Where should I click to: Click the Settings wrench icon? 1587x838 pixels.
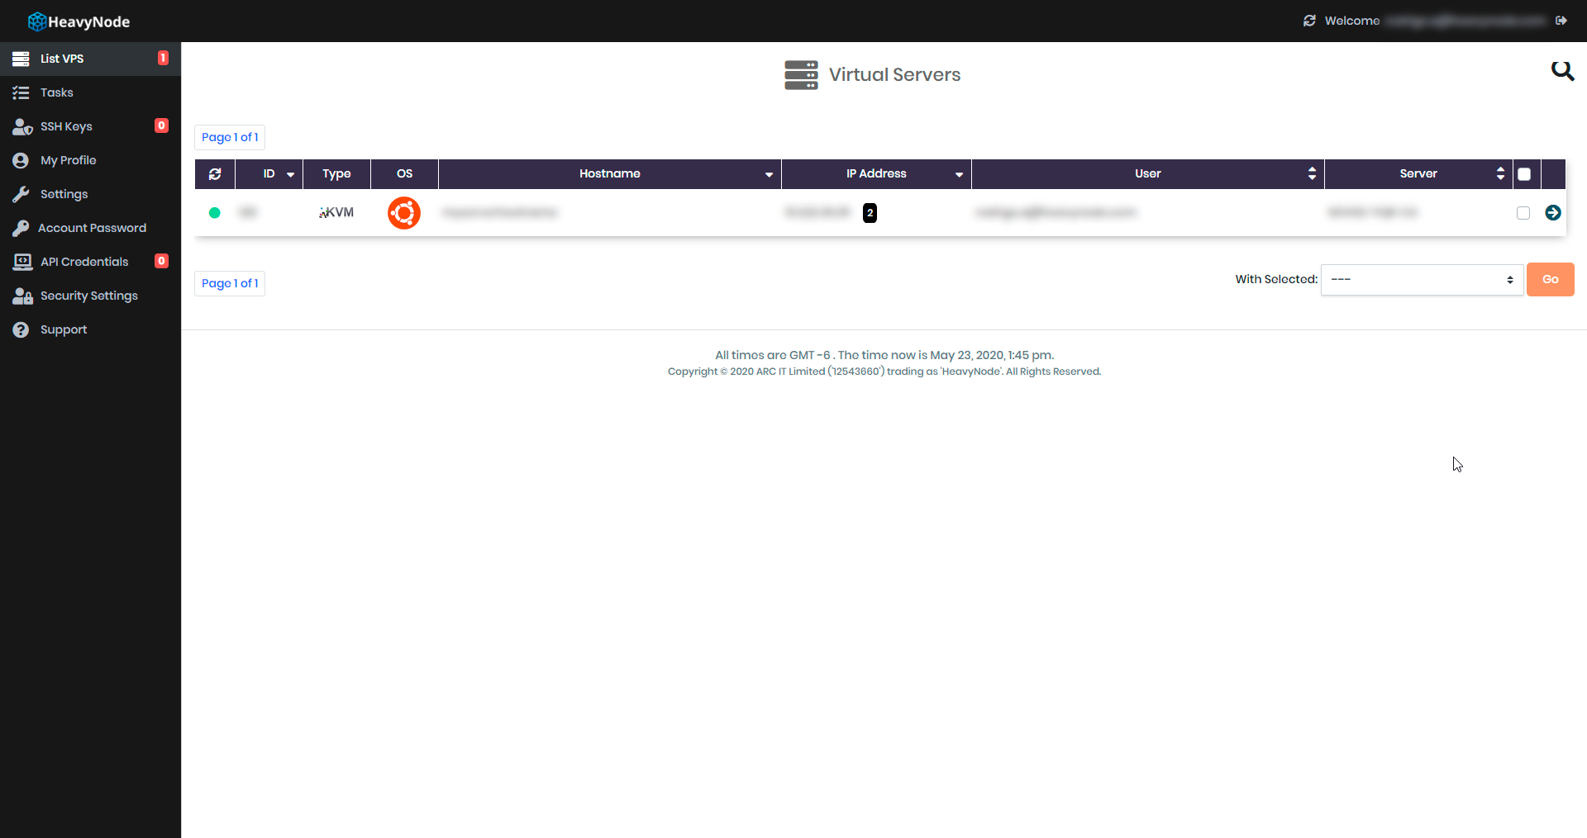tap(21, 194)
